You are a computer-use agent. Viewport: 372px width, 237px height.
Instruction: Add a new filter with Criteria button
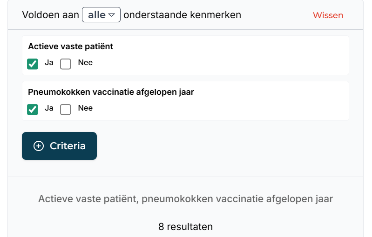coord(59,146)
